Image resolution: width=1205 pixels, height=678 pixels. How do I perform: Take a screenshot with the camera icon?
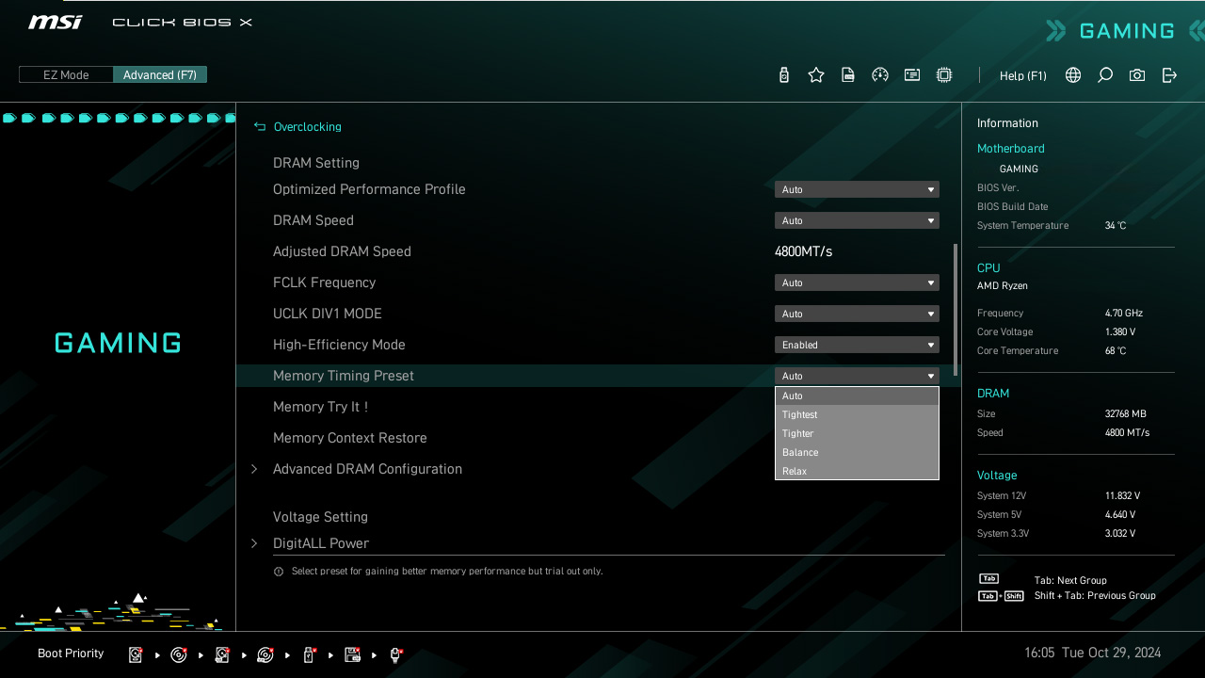1136,74
